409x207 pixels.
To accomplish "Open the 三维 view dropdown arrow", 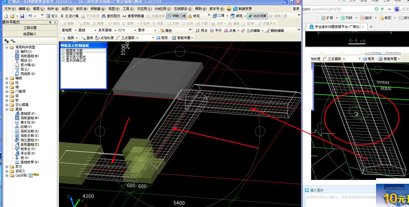I will (x=227, y=16).
